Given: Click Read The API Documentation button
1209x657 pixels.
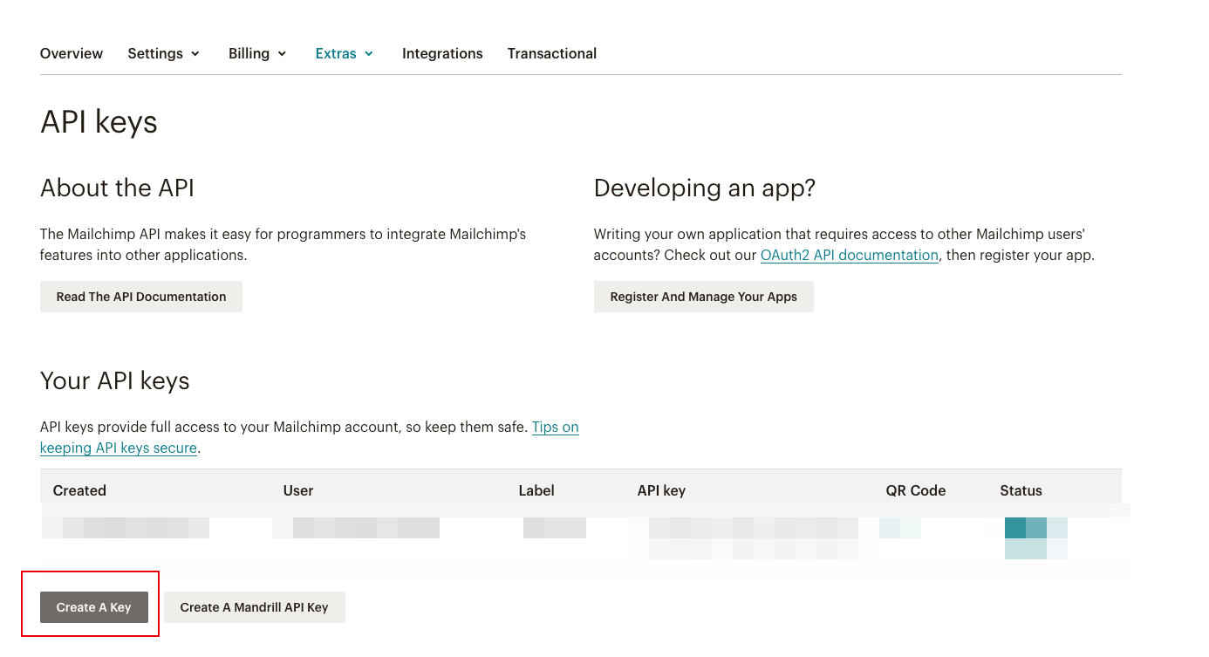Looking at the screenshot, I should point(141,297).
